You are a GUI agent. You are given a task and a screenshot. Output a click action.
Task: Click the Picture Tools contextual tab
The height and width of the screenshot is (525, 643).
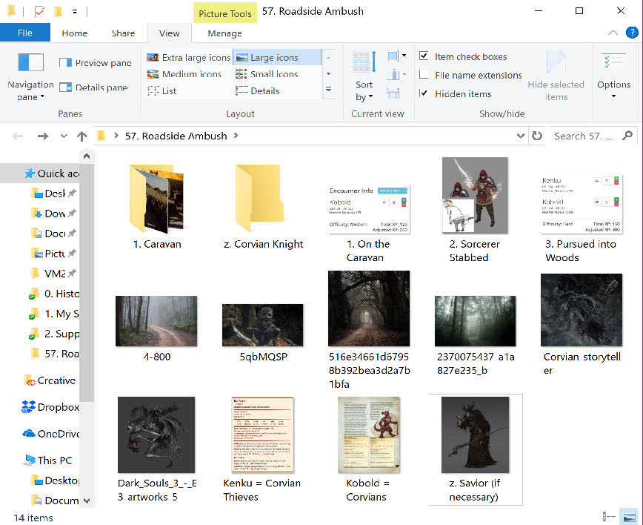[225, 13]
